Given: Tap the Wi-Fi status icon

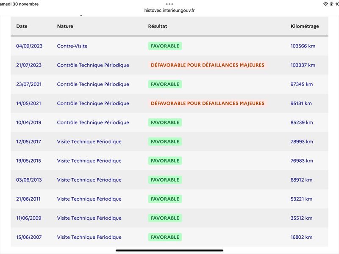Looking at the screenshot, I should [x=325, y=4].
